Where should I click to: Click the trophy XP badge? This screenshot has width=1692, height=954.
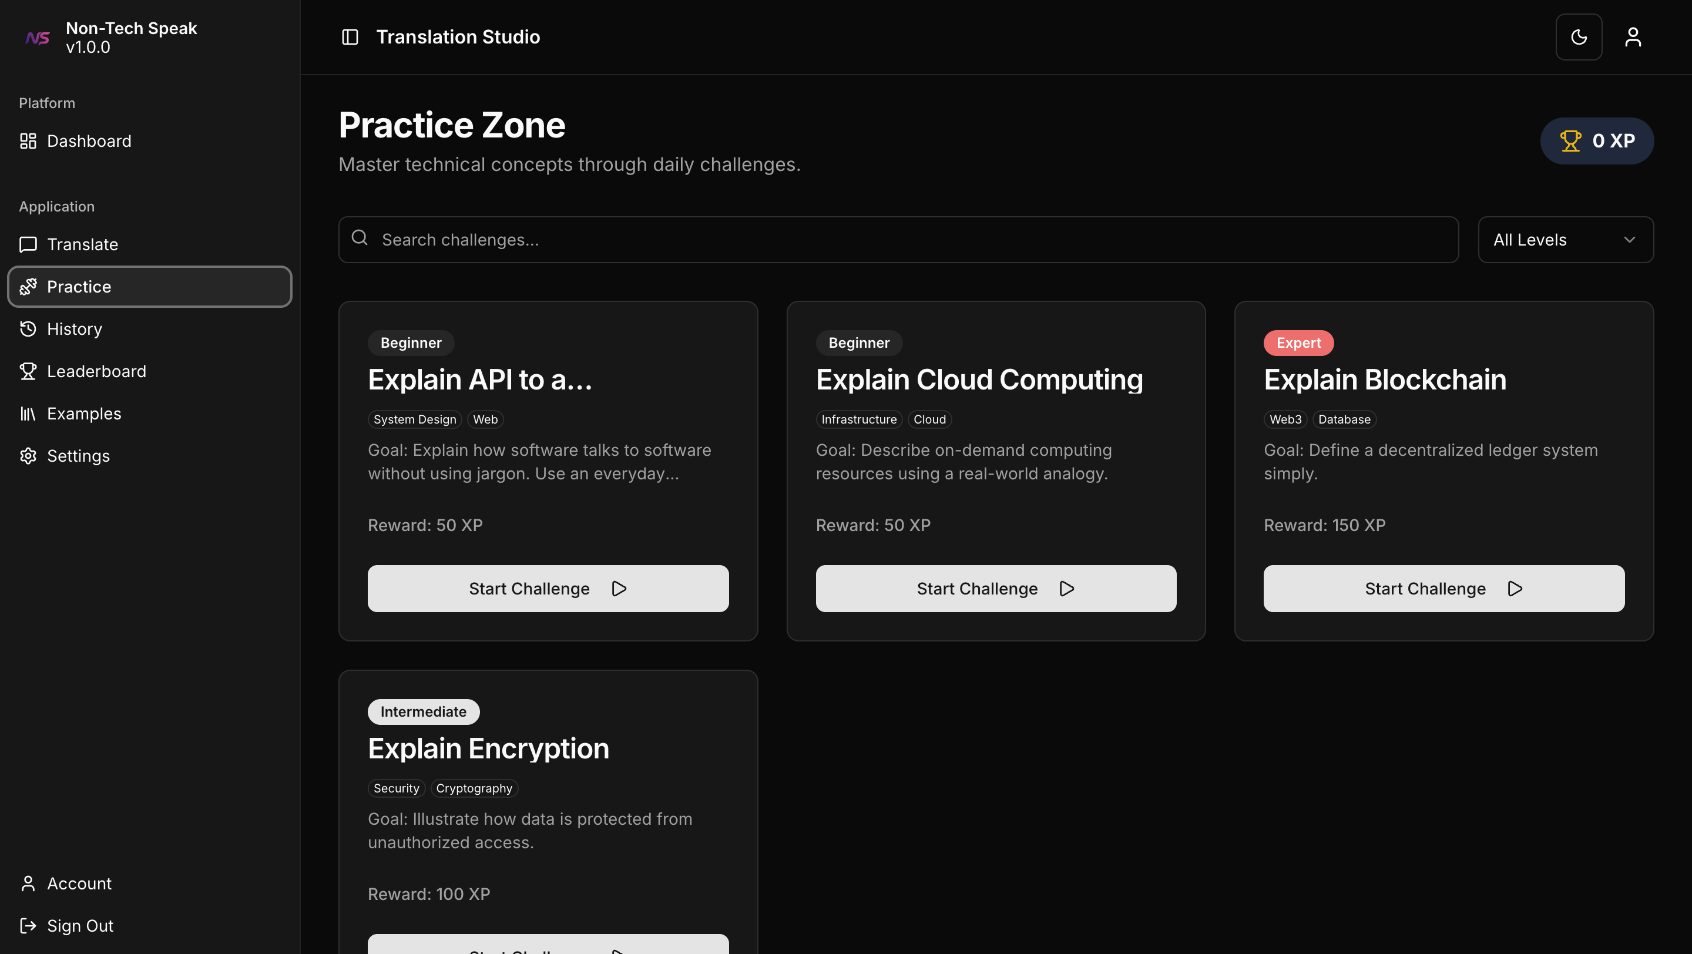point(1597,140)
